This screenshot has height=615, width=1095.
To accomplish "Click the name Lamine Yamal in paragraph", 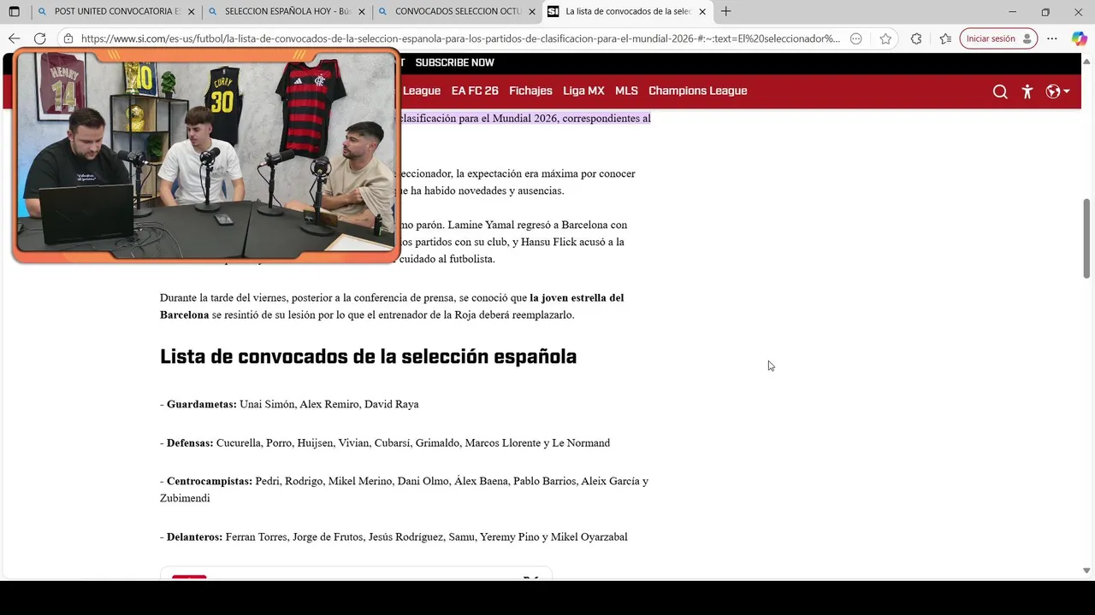I will pyautogui.click(x=481, y=225).
